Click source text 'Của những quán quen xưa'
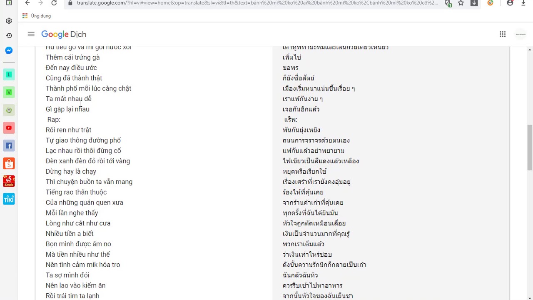The width and height of the screenshot is (533, 300). pos(85,202)
